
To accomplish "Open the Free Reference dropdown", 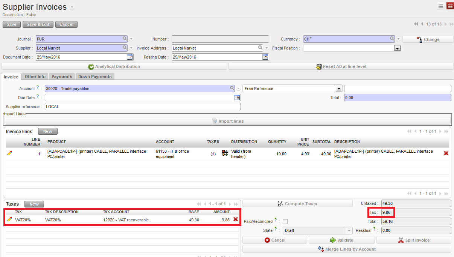I will tap(339, 89).
